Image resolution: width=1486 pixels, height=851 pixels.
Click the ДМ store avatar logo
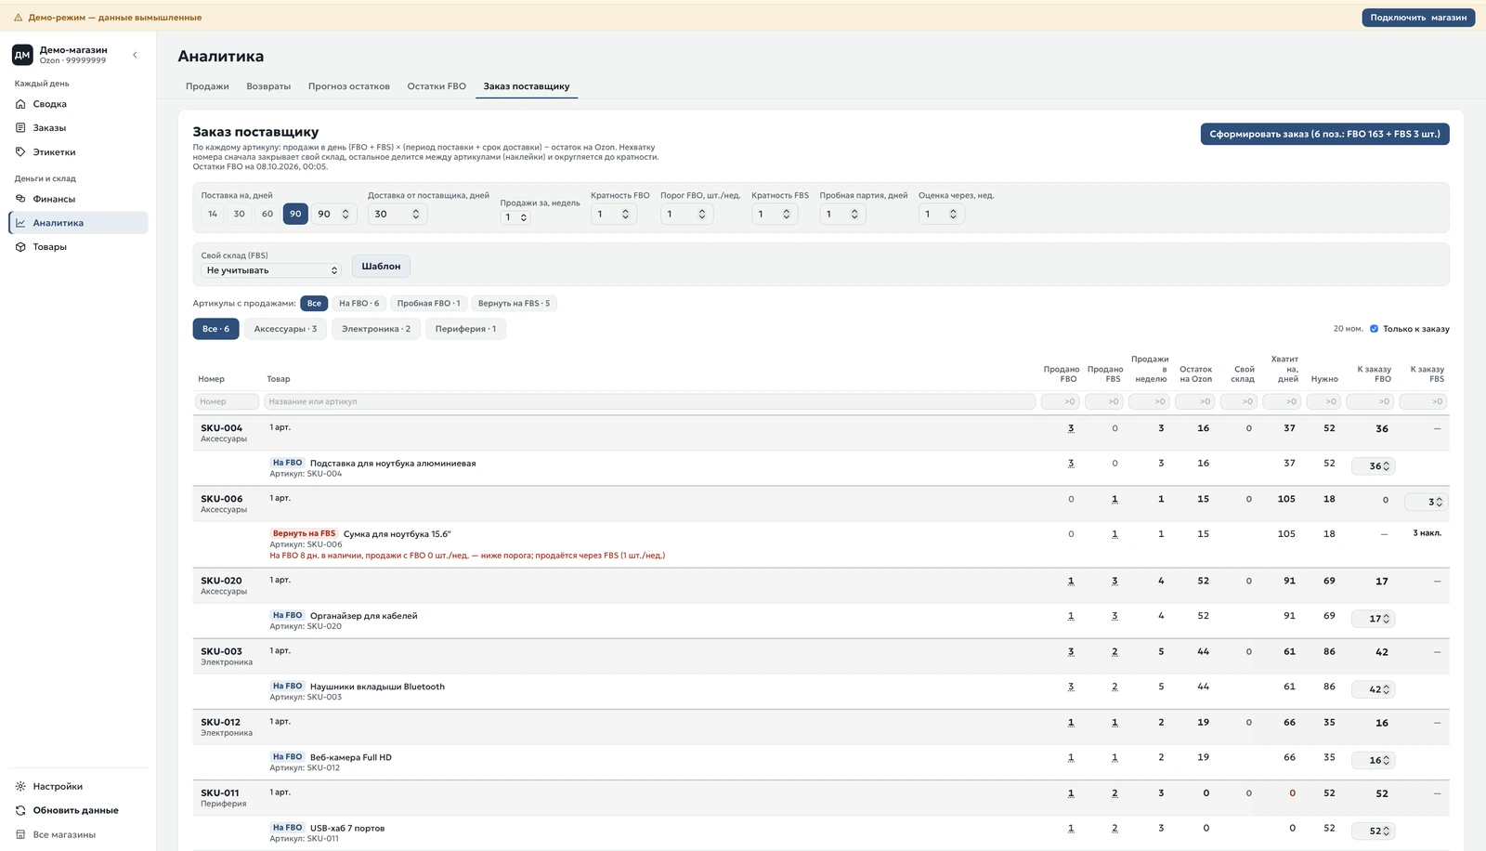pos(22,55)
